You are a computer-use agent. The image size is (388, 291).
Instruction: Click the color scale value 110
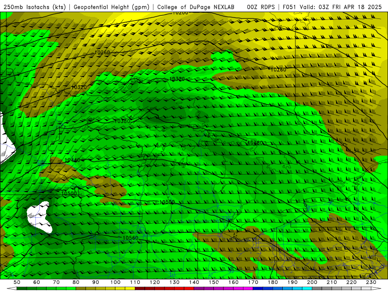click(135, 282)
